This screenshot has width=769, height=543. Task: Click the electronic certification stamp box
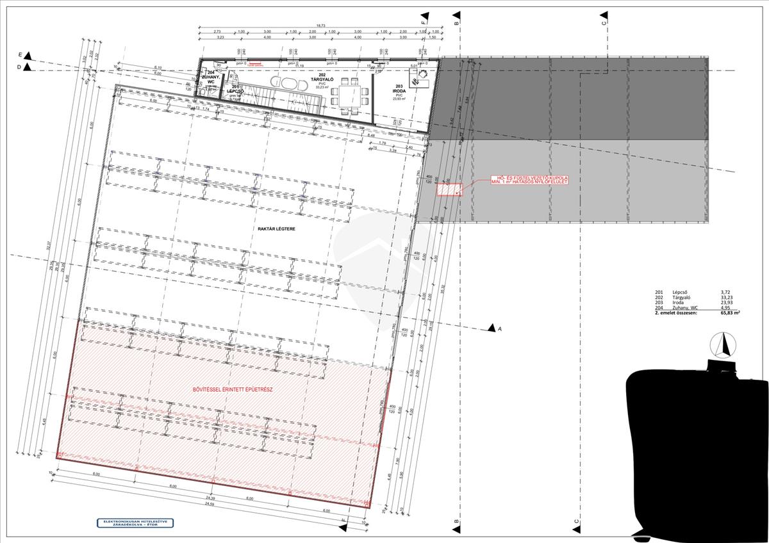[x=135, y=523]
